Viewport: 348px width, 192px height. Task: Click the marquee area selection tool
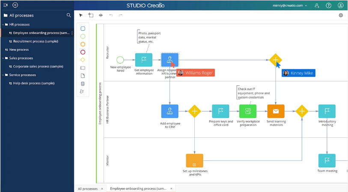[91, 15]
